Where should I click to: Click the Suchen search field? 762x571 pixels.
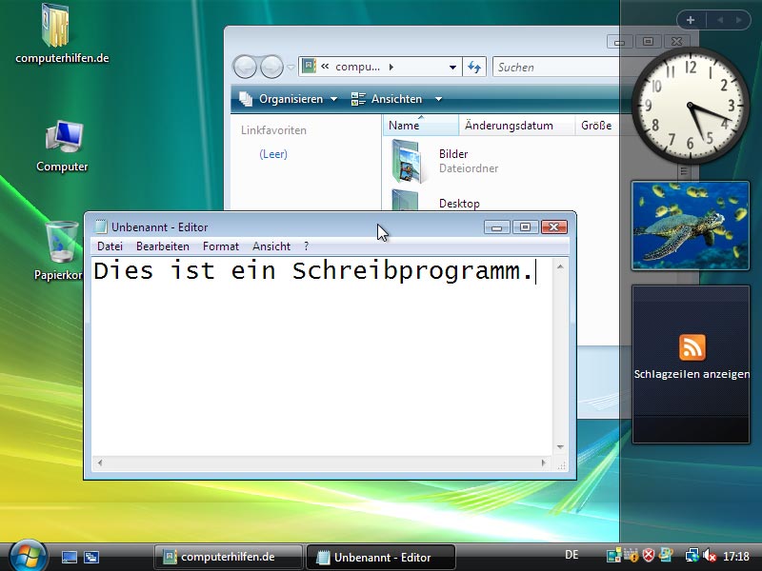[x=552, y=68]
